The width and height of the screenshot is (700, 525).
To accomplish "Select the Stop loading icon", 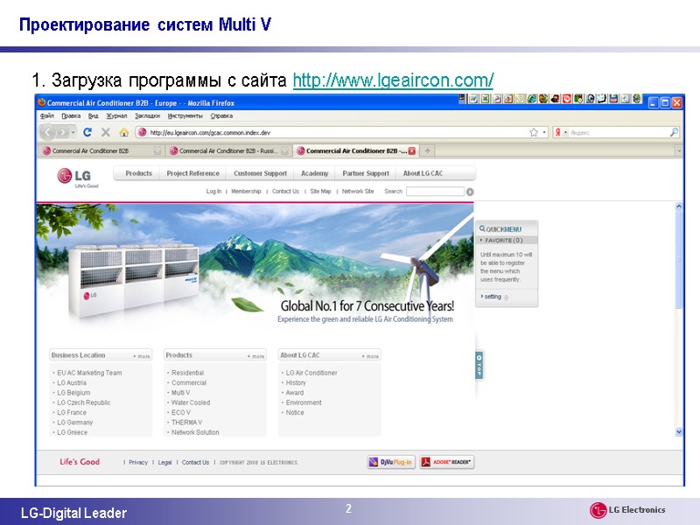I will (106, 132).
